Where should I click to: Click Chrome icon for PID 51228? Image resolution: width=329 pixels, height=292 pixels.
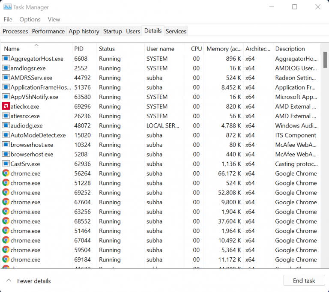(6, 183)
